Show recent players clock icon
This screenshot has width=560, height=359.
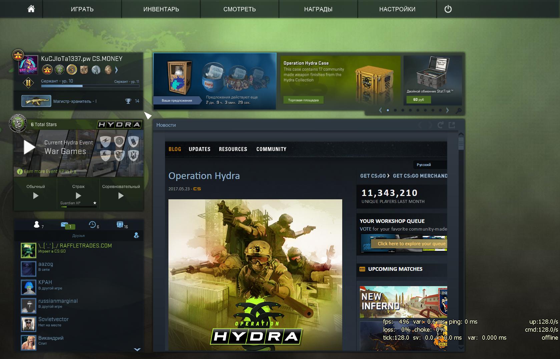point(92,225)
